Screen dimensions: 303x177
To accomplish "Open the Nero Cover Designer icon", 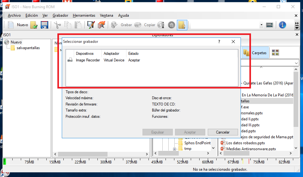I will tap(91, 25).
